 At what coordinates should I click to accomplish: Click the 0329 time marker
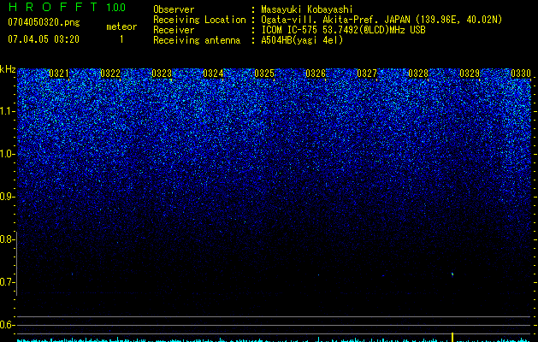click(470, 74)
